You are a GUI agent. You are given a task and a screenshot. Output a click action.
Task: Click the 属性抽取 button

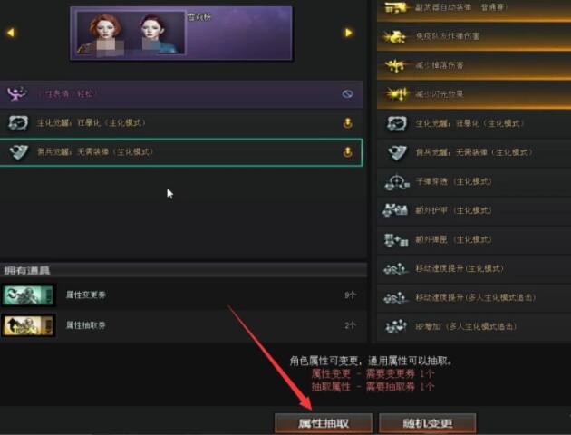[324, 423]
